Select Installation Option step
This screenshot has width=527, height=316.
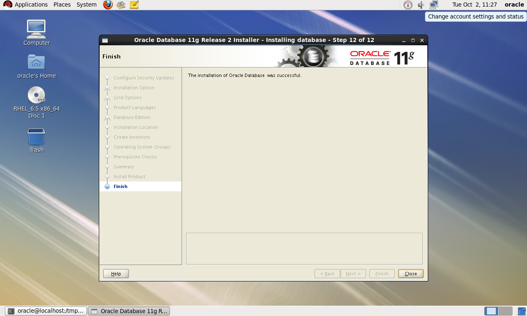click(134, 88)
